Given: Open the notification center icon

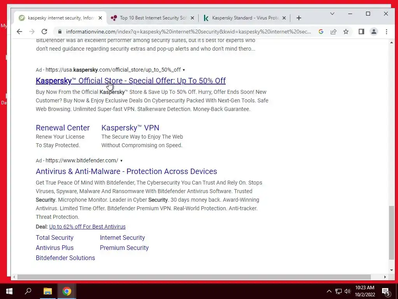Looking at the screenshot, I should 386,291.
